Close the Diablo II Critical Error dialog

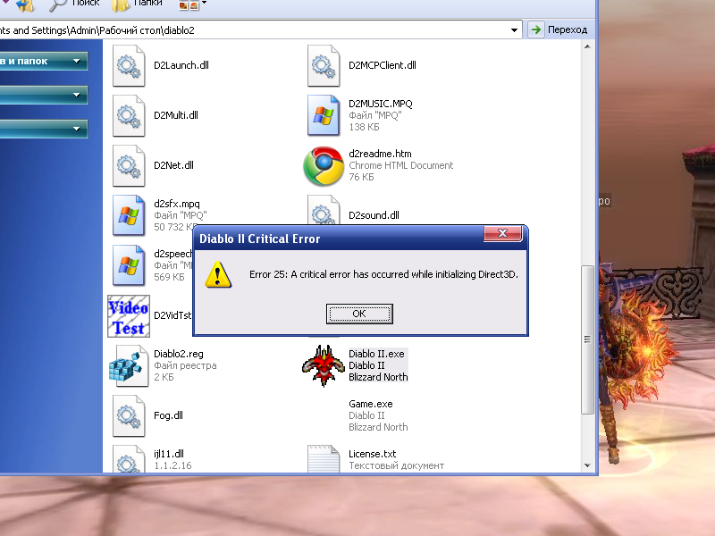click(502, 233)
